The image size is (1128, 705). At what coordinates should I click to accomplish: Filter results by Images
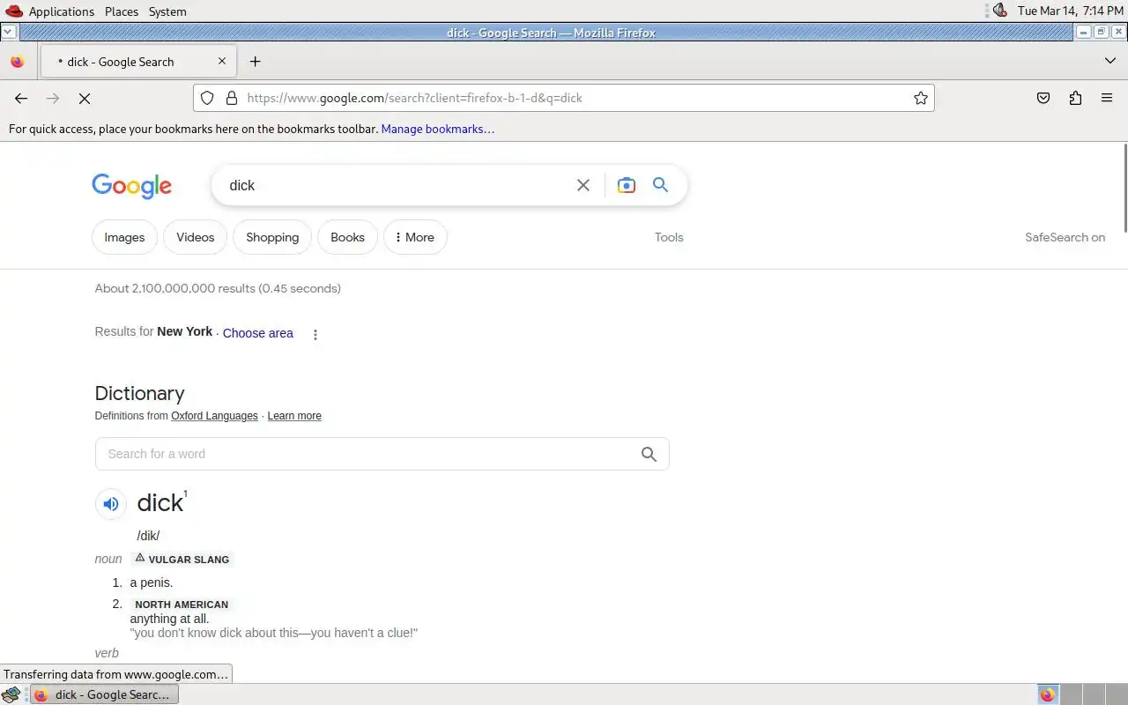click(124, 237)
